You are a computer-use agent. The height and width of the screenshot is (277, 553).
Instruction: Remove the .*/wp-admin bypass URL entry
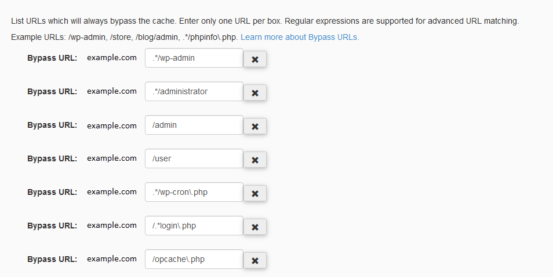tap(254, 59)
